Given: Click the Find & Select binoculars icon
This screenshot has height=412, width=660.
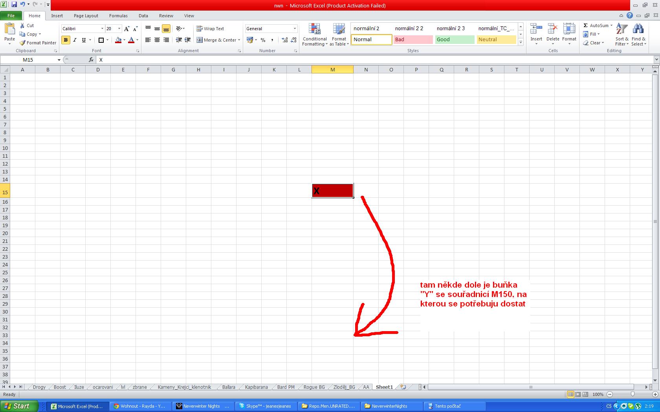Looking at the screenshot, I should point(638,29).
